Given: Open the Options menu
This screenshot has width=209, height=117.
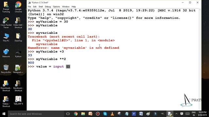Looking at the screenshot, I should point(56,6).
